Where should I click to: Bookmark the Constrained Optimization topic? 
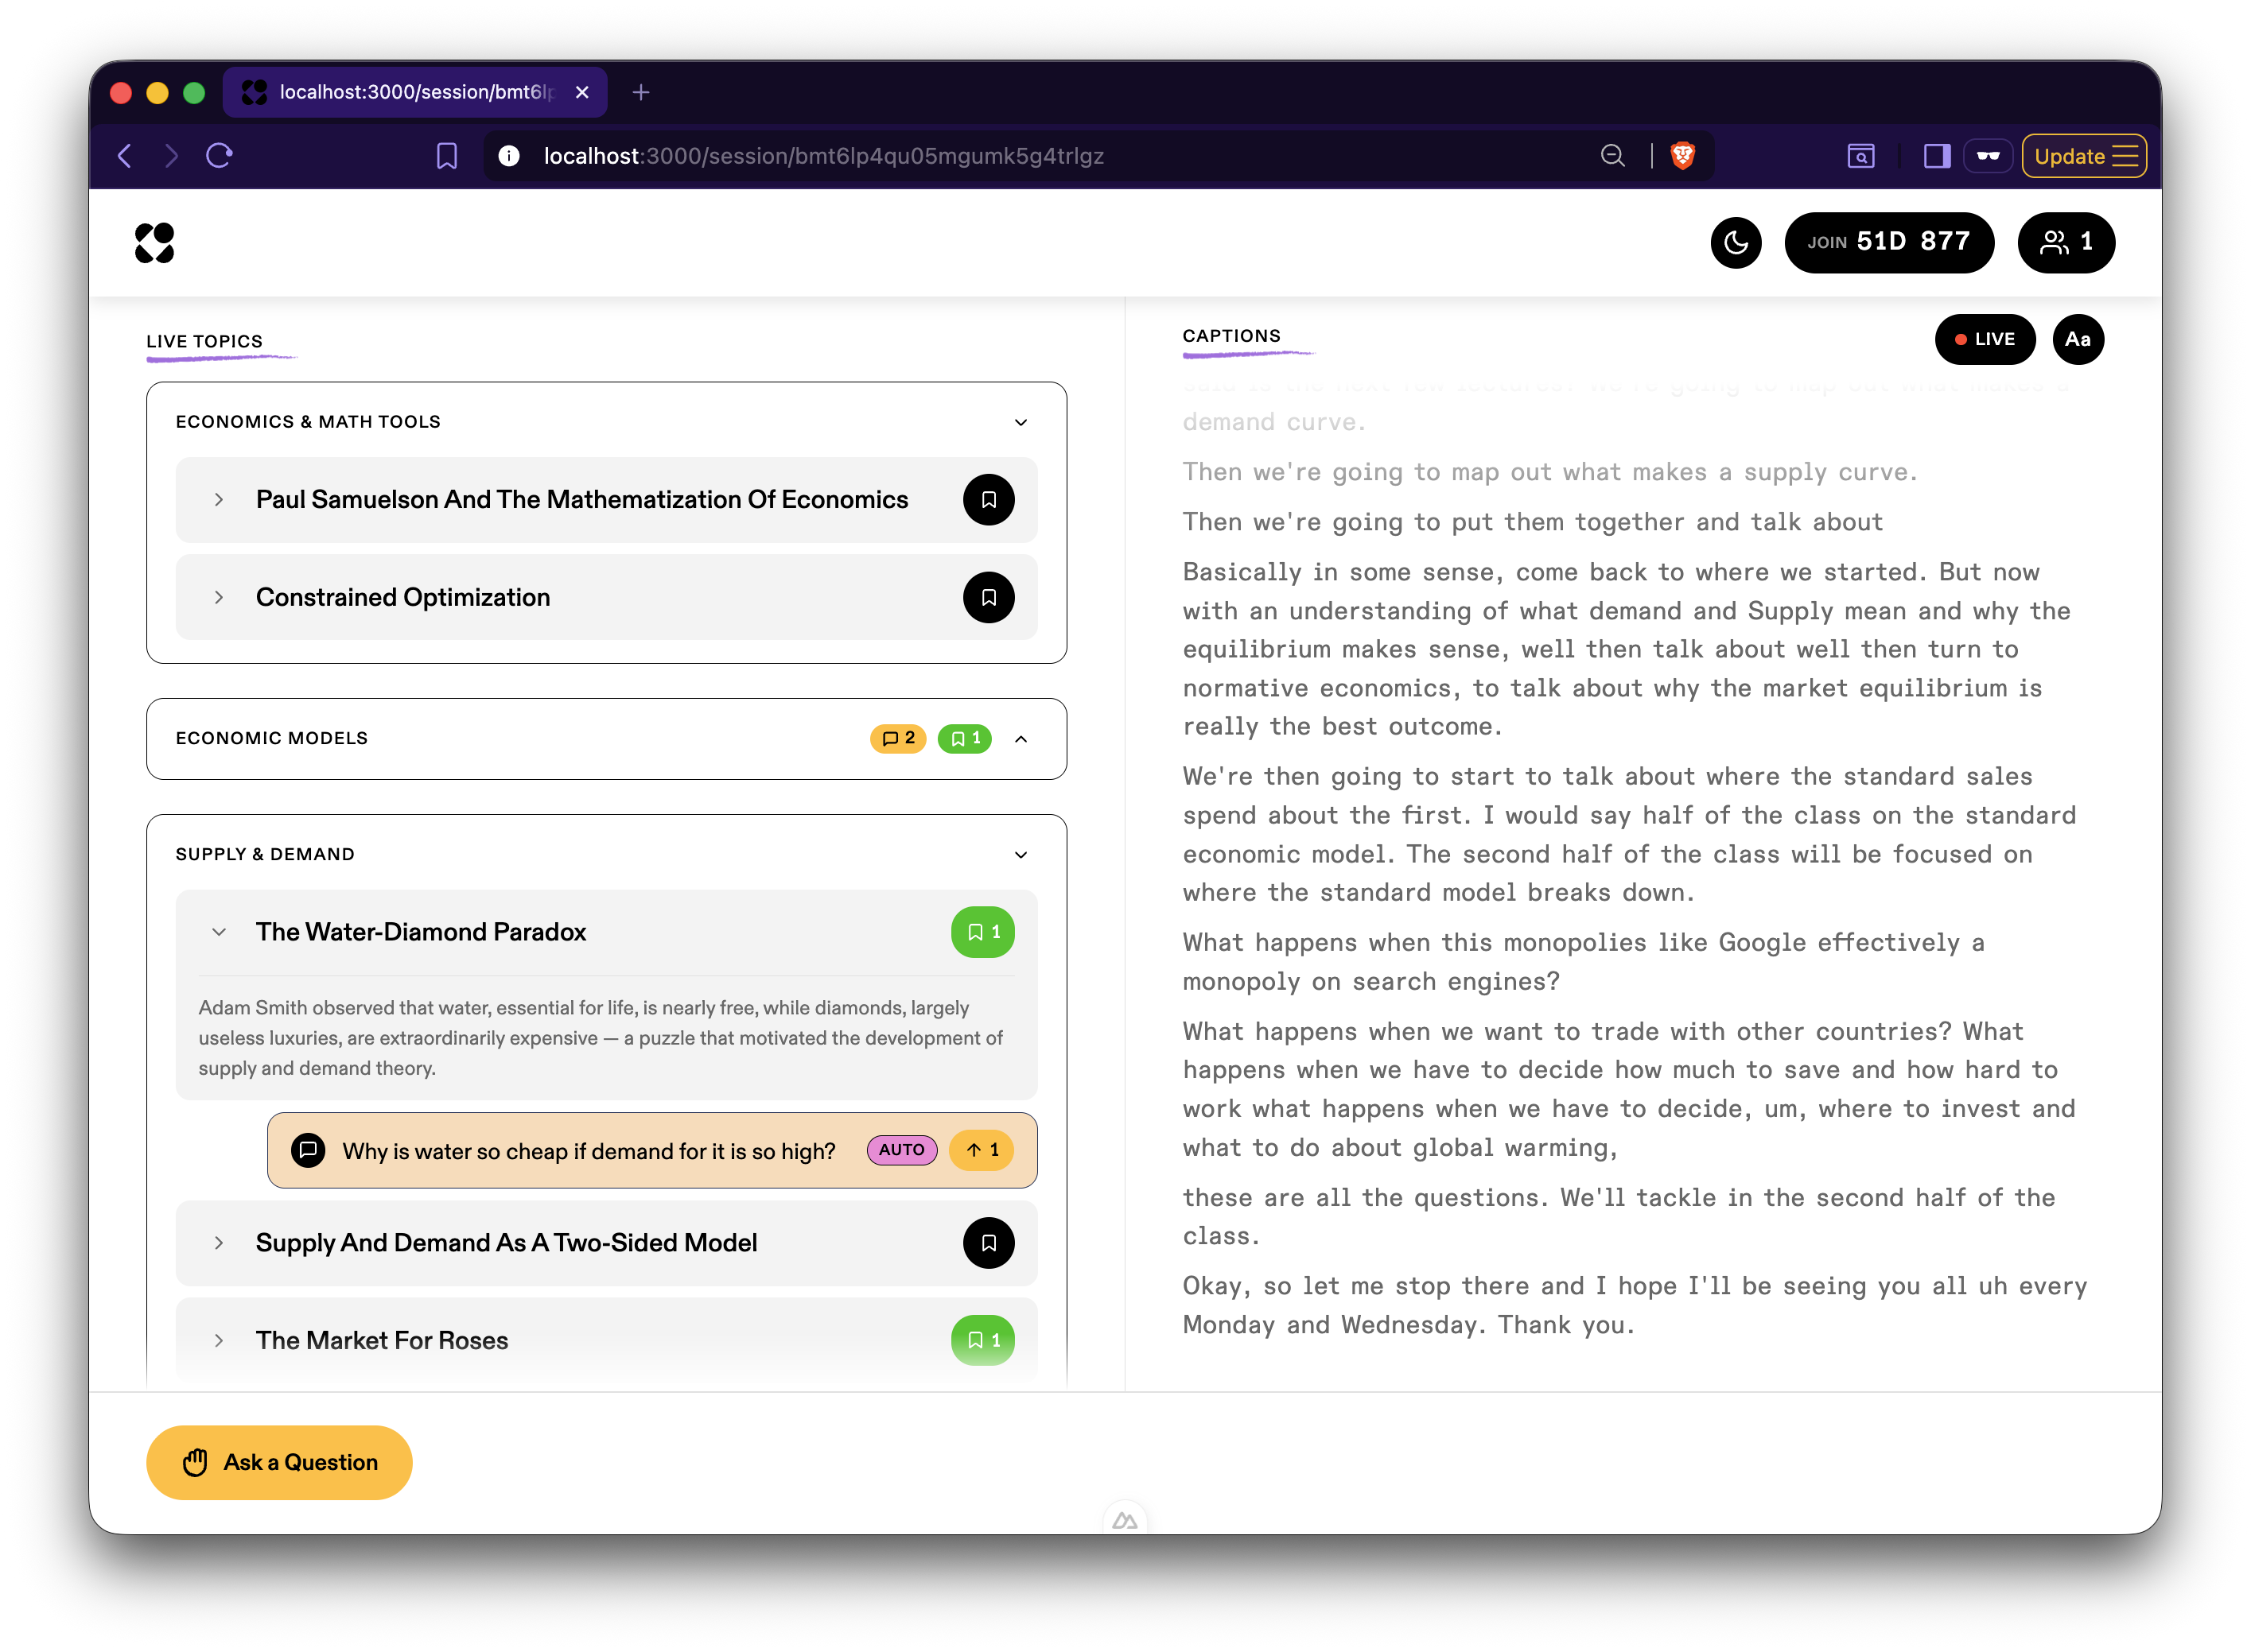(989, 597)
